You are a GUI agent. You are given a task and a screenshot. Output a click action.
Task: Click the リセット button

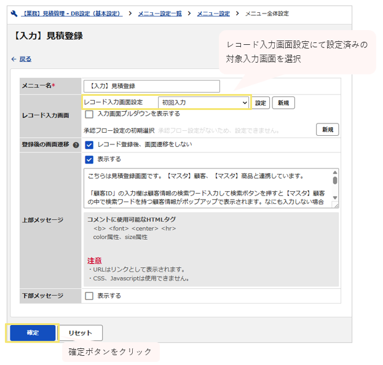[80, 333]
